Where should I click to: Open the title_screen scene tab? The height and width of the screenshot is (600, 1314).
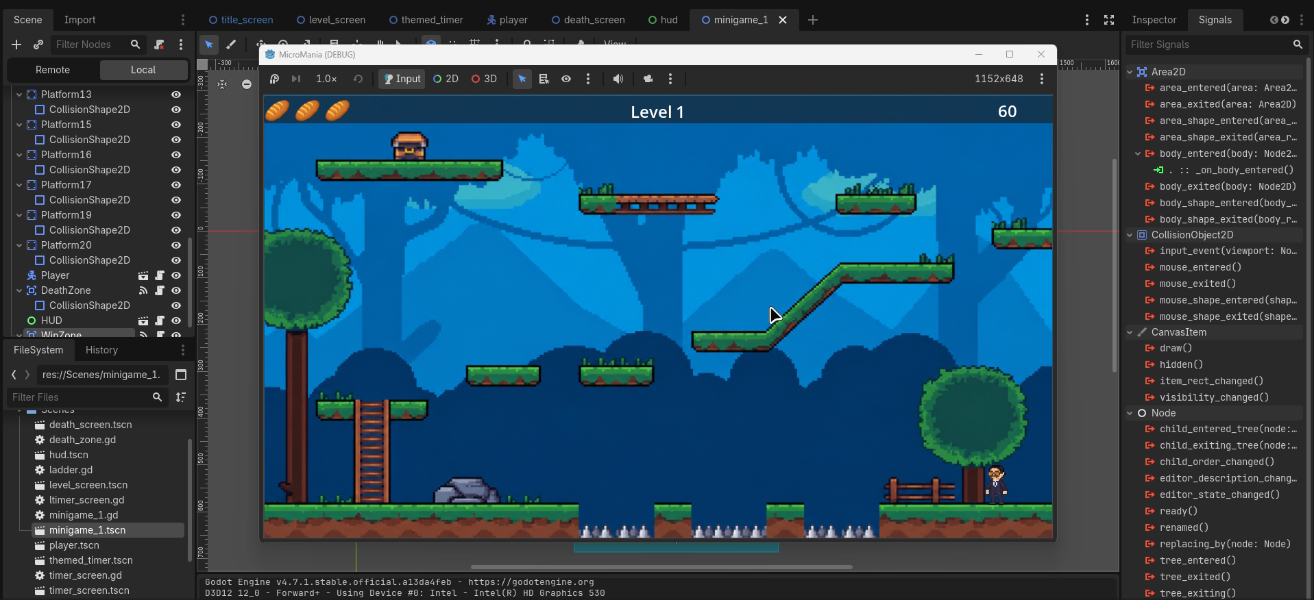click(x=241, y=20)
